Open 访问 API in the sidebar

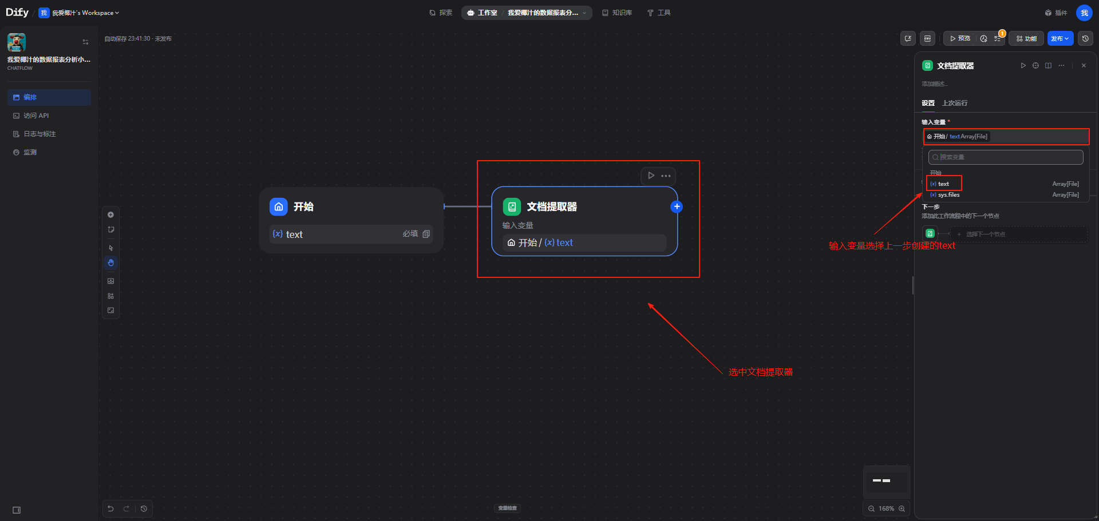49,116
